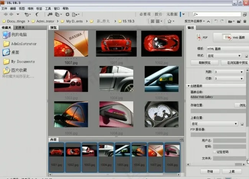Open the 样式 style dropdown
The image size is (249, 179).
click(x=224, y=55)
